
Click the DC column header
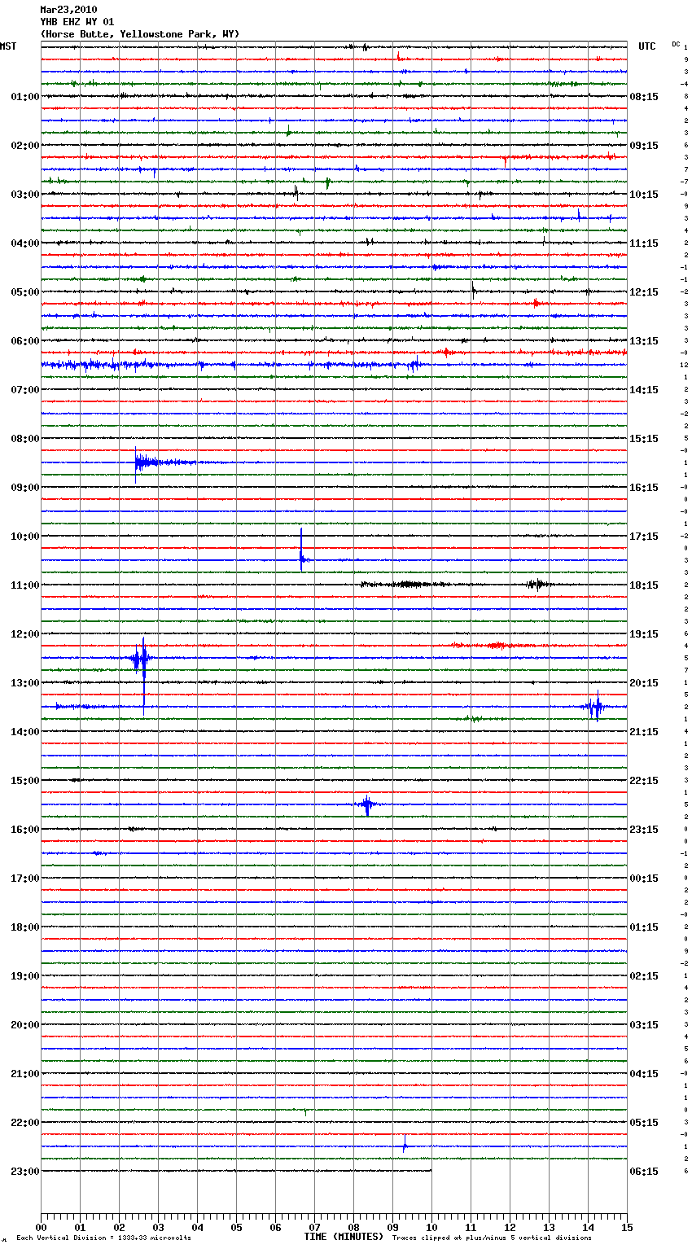(676, 44)
